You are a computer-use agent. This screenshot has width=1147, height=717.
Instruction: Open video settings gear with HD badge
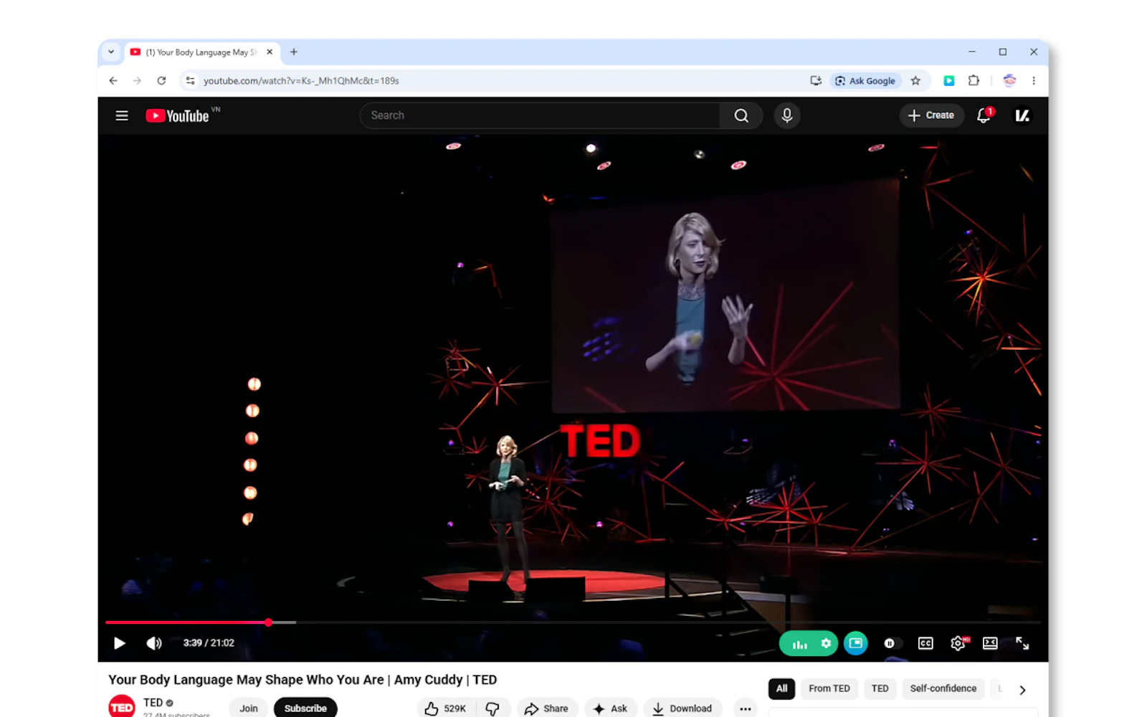[958, 643]
